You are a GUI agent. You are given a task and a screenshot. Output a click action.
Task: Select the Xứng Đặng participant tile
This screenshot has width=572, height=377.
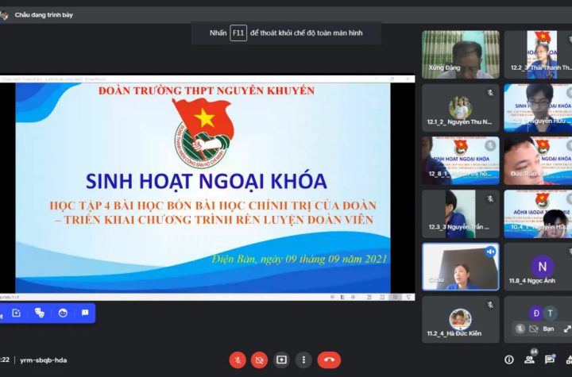pyautogui.click(x=460, y=55)
